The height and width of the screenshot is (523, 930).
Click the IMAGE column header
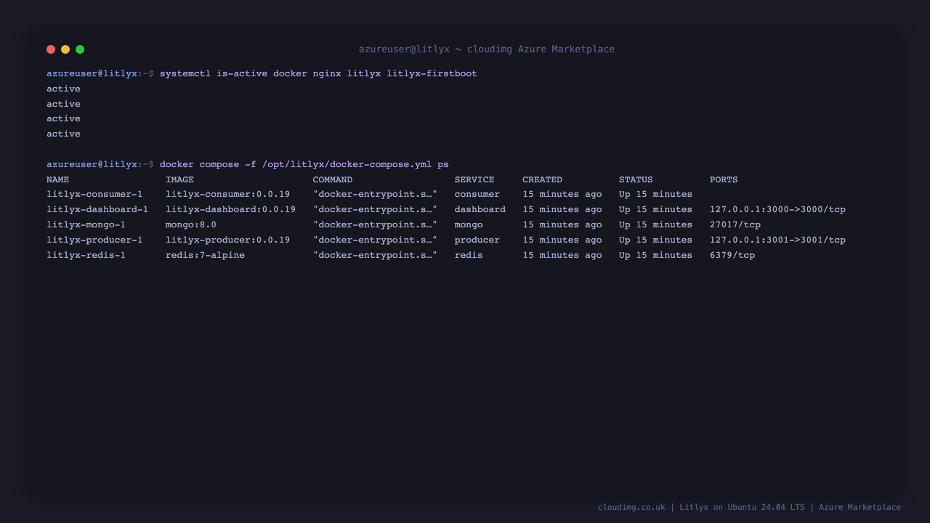point(179,179)
